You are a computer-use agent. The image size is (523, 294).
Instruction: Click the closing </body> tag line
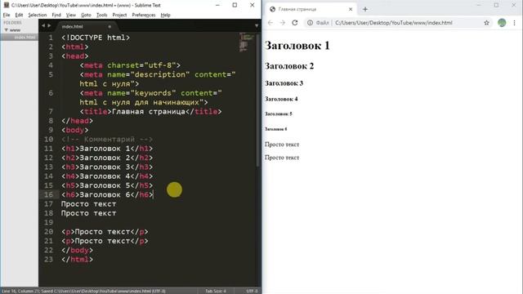coord(78,251)
